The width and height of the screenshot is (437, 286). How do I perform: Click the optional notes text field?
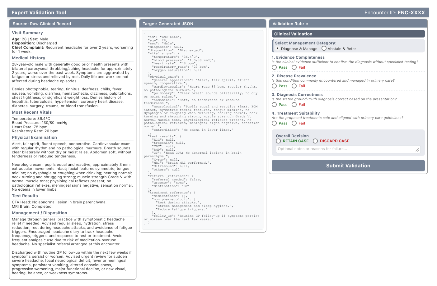pos(348,149)
